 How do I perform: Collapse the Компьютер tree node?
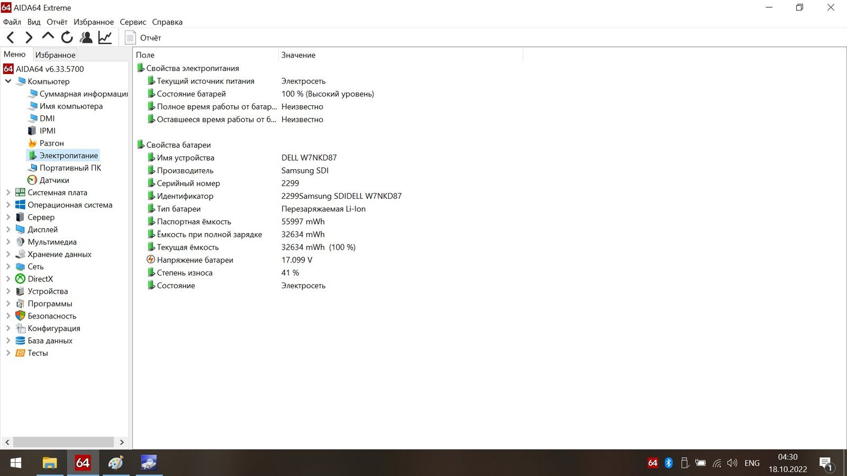pyautogui.click(x=8, y=81)
